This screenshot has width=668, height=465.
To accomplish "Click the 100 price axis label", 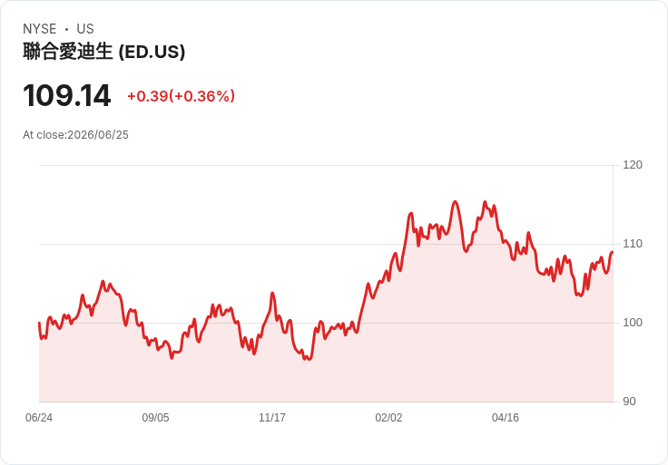I will tap(633, 323).
